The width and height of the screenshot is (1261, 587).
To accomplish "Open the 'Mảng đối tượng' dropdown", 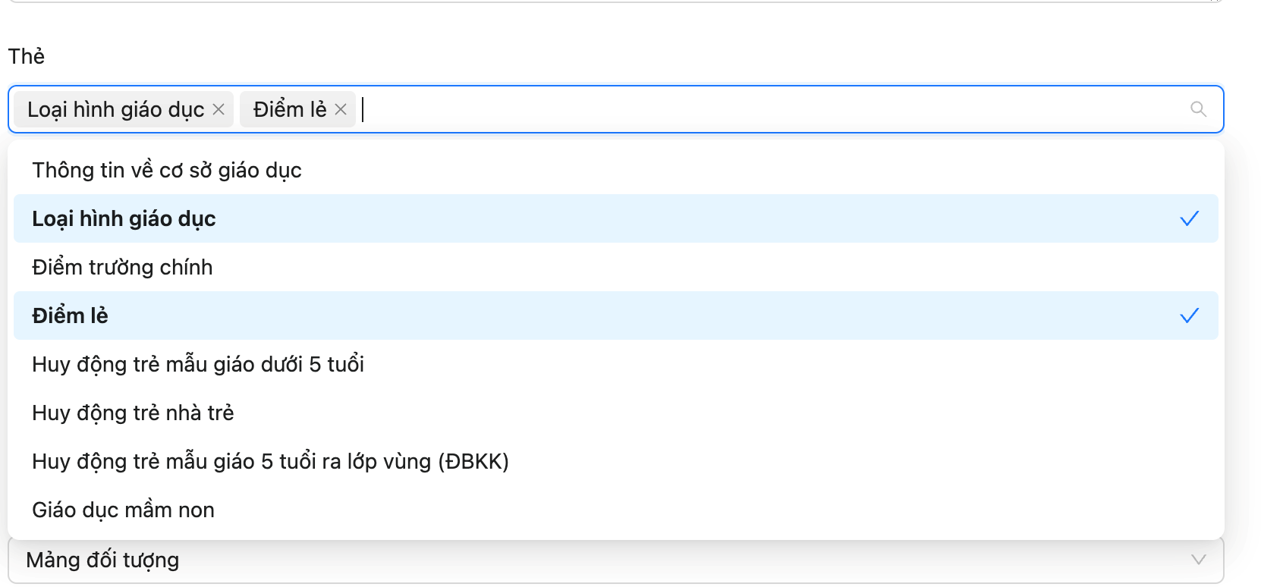I will pyautogui.click(x=607, y=561).
